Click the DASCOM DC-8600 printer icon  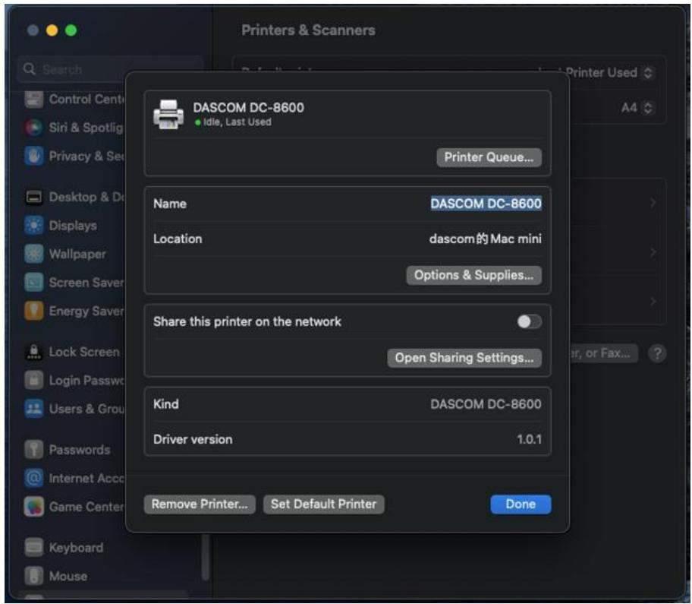pyautogui.click(x=168, y=115)
